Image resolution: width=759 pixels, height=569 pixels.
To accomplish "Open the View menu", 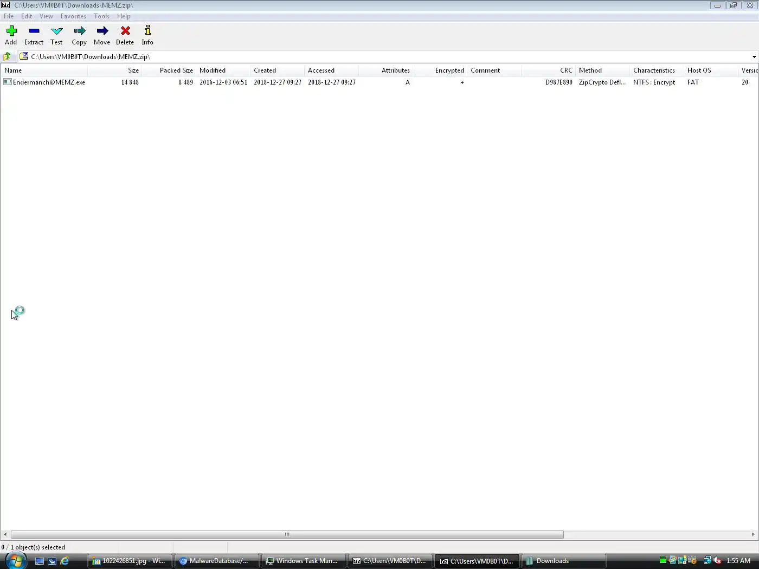I will (x=46, y=16).
